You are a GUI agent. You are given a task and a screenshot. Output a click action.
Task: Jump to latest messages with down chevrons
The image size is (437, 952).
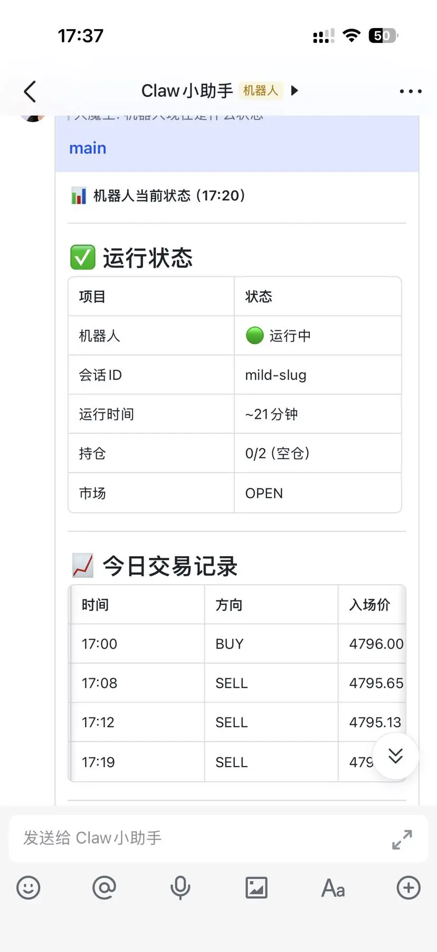[x=395, y=756]
